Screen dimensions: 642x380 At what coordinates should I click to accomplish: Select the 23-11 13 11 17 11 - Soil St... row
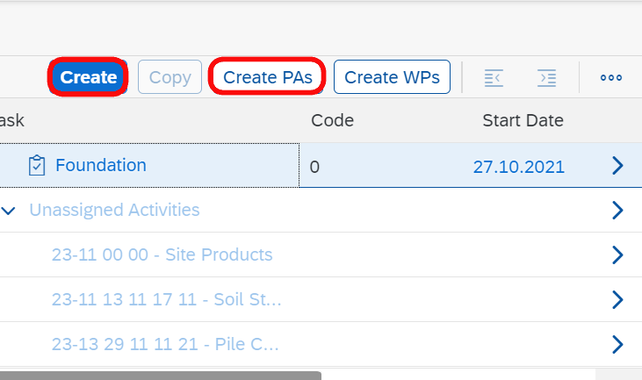click(166, 299)
